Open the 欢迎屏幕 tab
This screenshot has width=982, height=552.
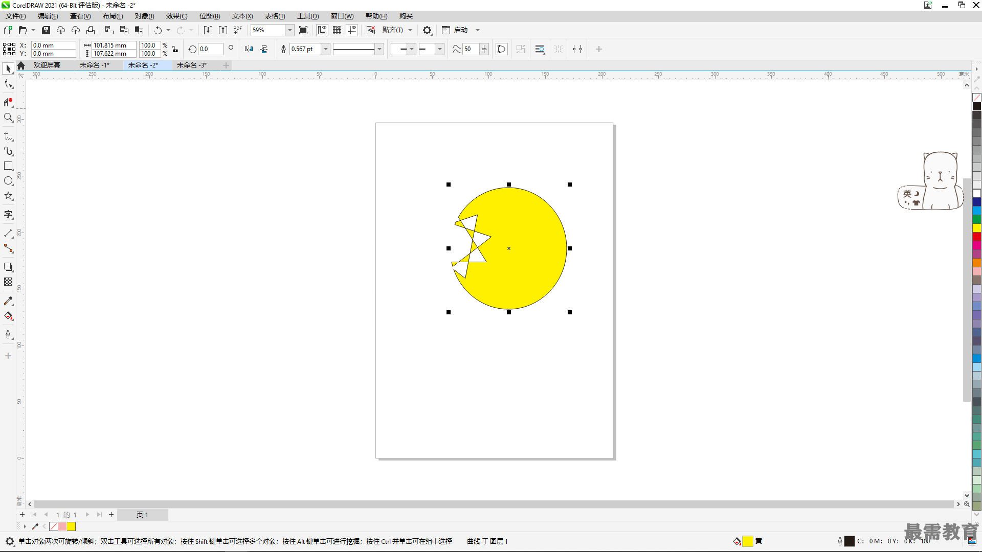(47, 65)
